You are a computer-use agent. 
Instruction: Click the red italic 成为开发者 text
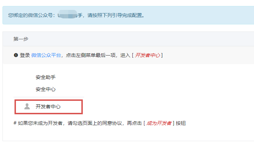tap(159, 123)
